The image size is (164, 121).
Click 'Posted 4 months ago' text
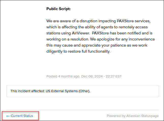(63, 76)
